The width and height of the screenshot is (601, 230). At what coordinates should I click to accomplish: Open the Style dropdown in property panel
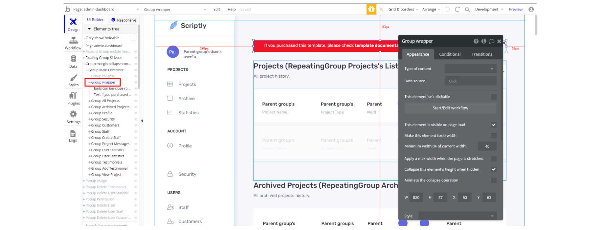click(x=457, y=216)
